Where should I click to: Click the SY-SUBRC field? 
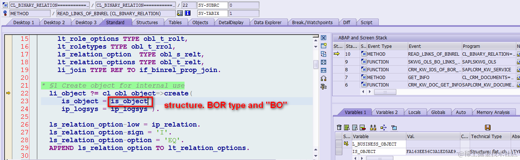212,5
